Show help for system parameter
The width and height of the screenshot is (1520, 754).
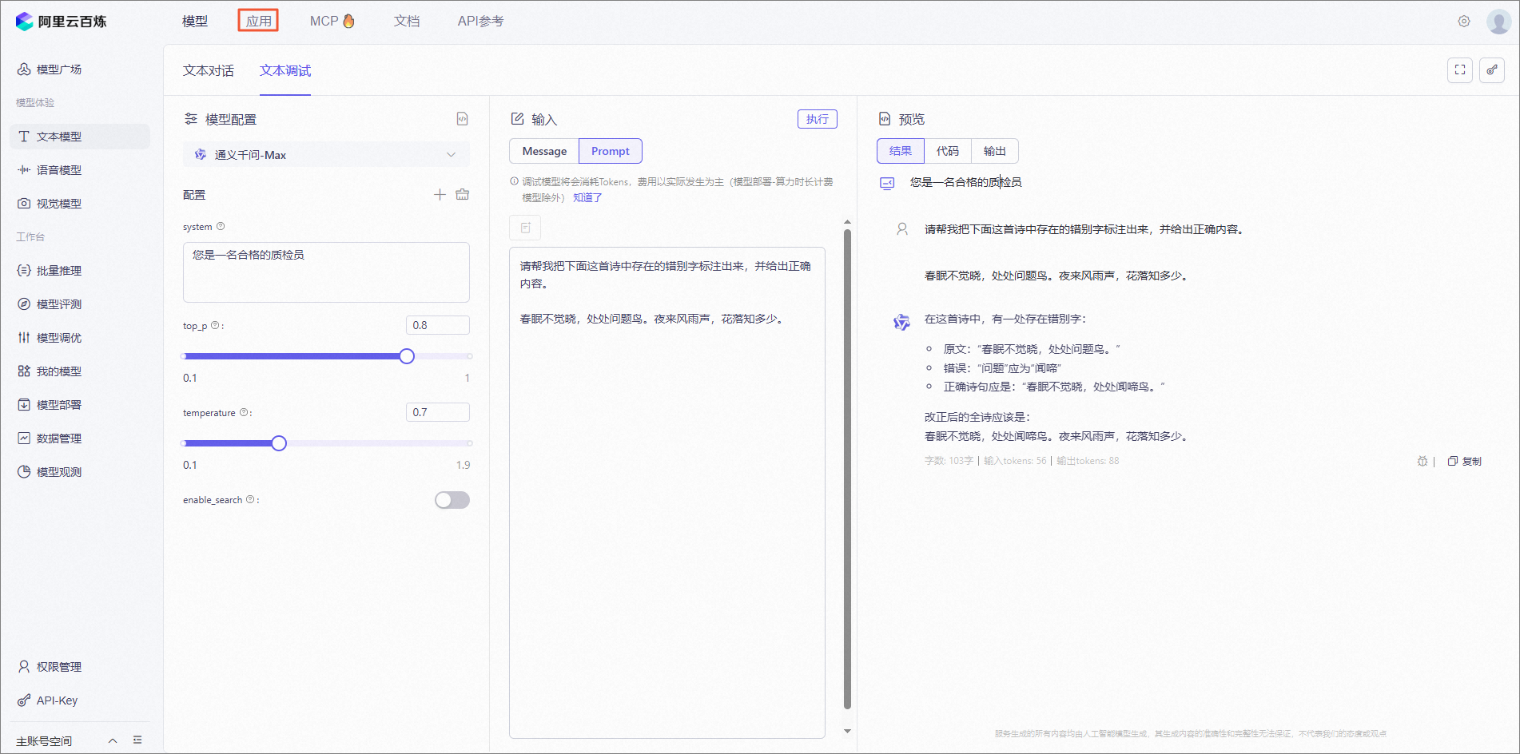(x=221, y=227)
